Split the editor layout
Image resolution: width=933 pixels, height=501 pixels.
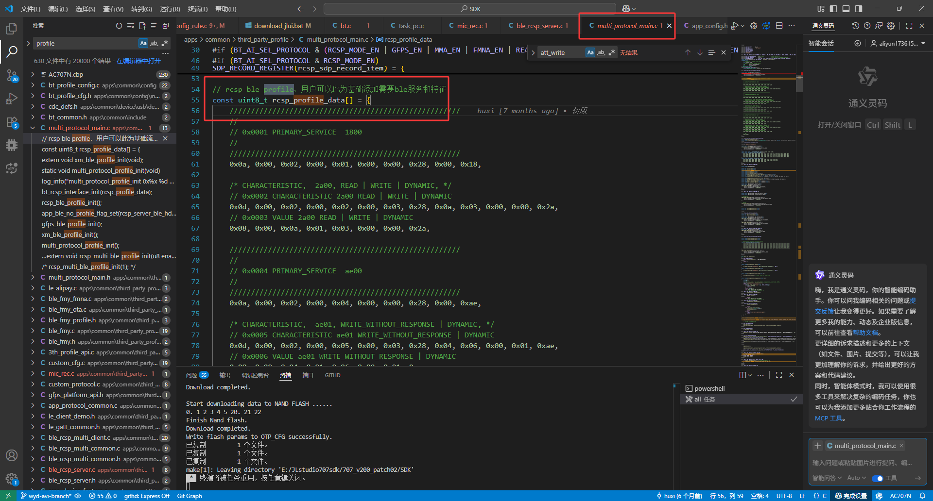pos(779,26)
